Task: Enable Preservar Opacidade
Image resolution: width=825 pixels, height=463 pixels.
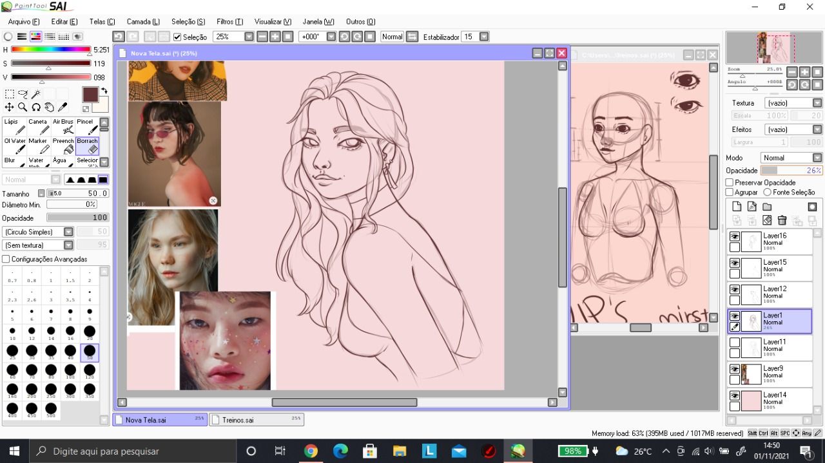Action: point(730,182)
